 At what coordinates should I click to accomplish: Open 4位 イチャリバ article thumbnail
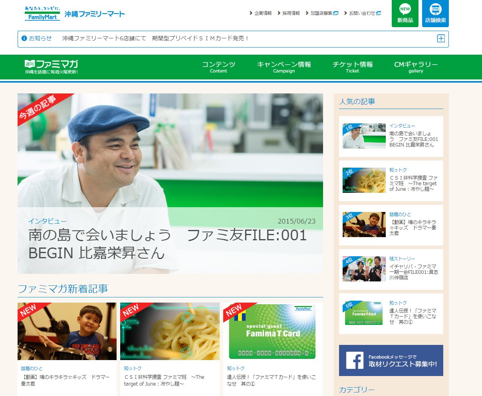click(x=364, y=269)
